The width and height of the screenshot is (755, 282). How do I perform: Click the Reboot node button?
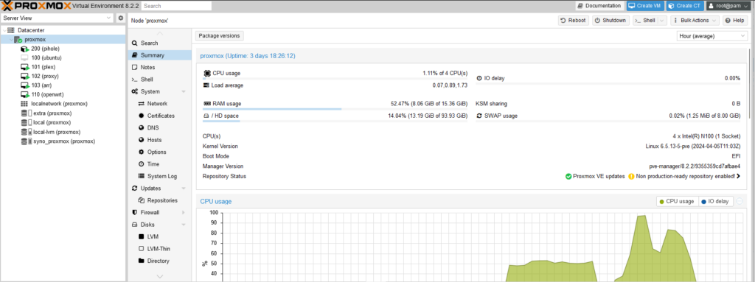(574, 20)
